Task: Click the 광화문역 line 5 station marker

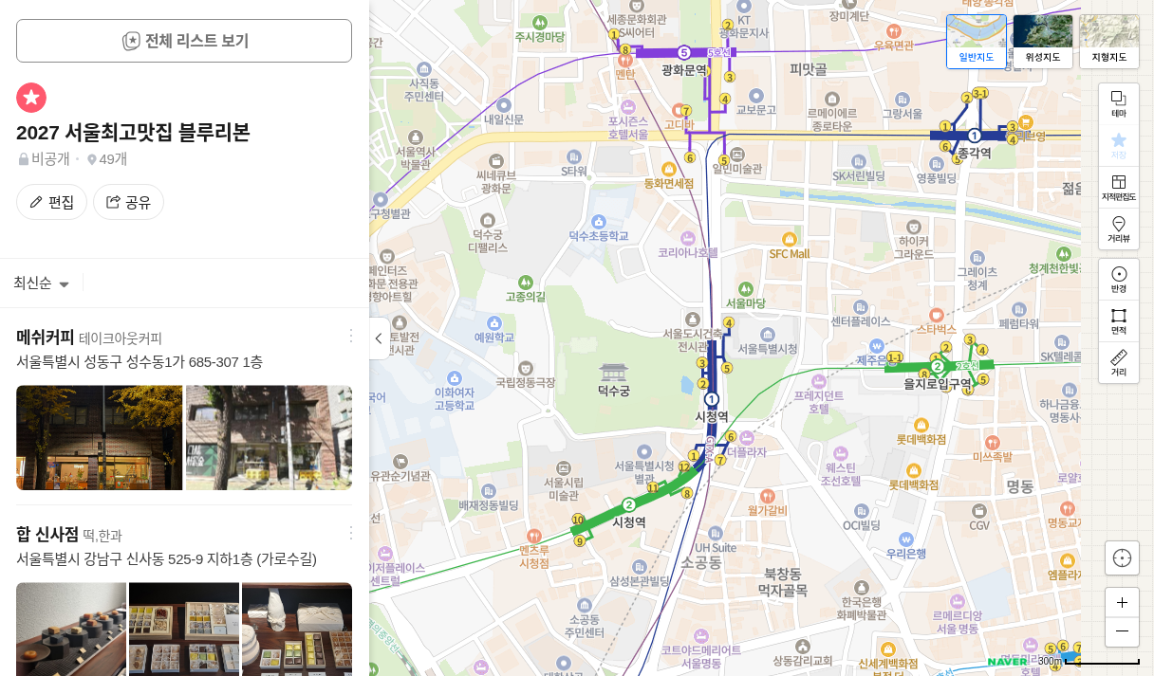Action: click(x=683, y=52)
